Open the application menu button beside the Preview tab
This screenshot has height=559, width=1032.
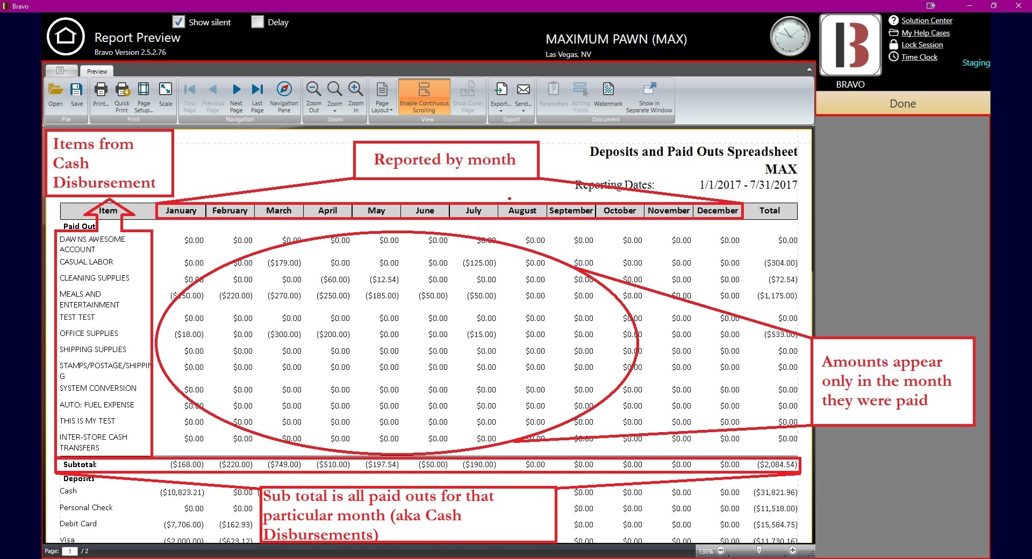pyautogui.click(x=61, y=70)
